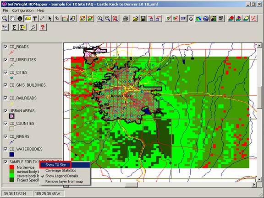This screenshot has width=264, height=198.
Task: Click the CO_ROADS layer name
Action: (x=19, y=47)
